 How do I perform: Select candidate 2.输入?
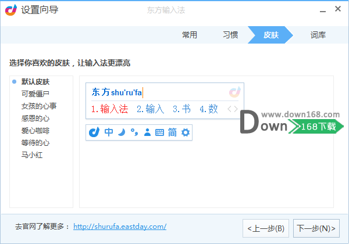(x=150, y=109)
